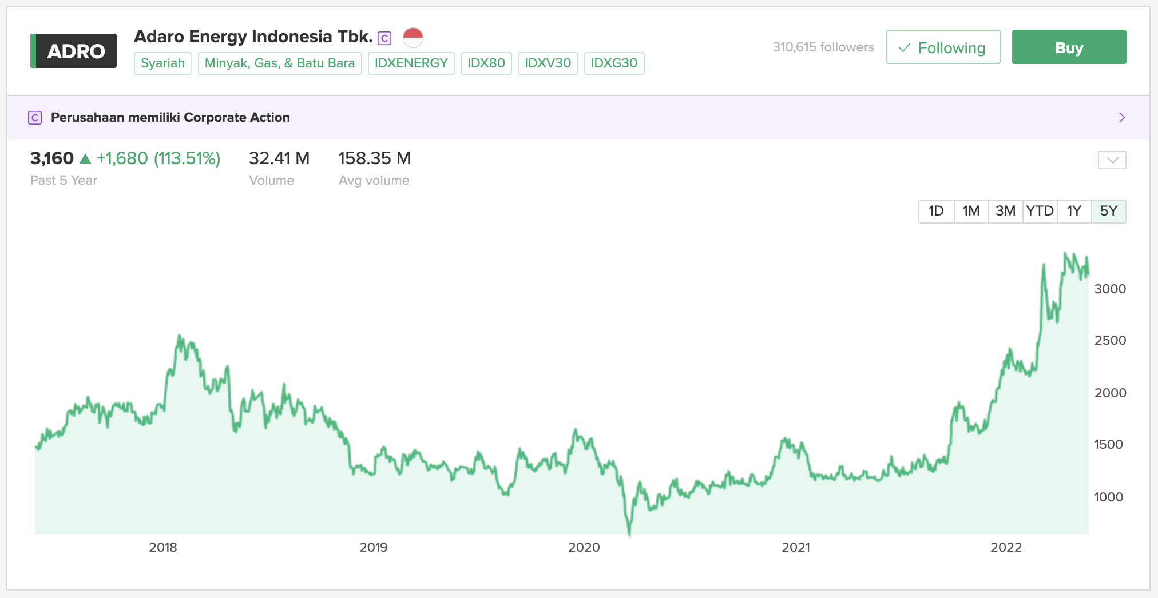Click the 2500 price axis label
This screenshot has width=1158, height=598.
click(x=1110, y=341)
